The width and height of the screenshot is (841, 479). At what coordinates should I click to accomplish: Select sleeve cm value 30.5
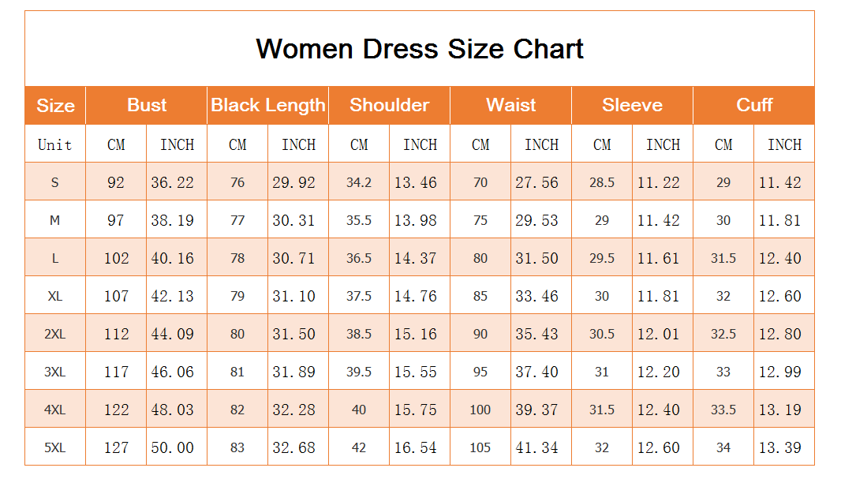click(602, 334)
